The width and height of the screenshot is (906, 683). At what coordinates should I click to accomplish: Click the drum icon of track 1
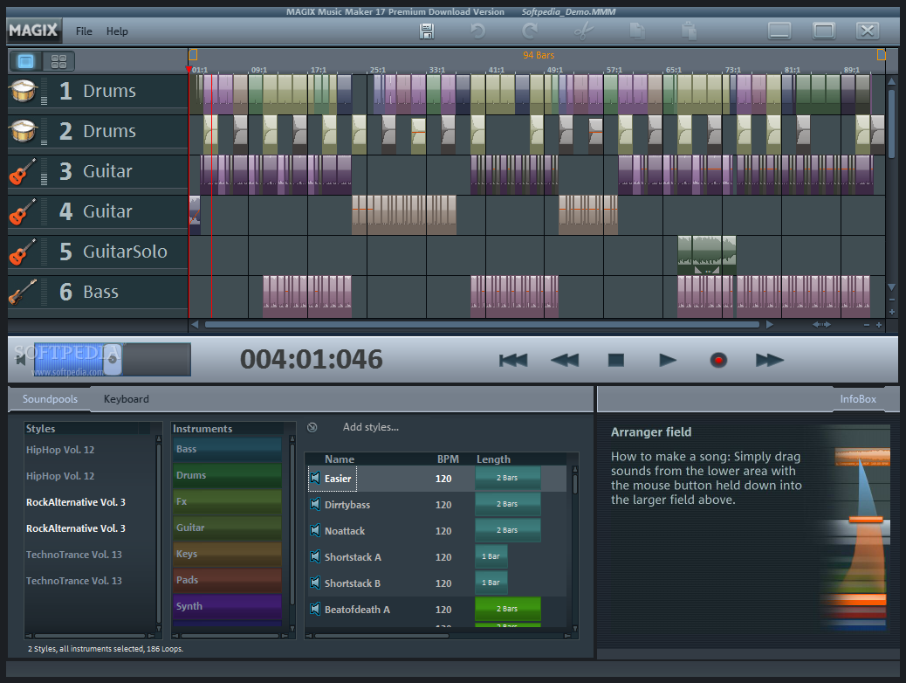[24, 91]
